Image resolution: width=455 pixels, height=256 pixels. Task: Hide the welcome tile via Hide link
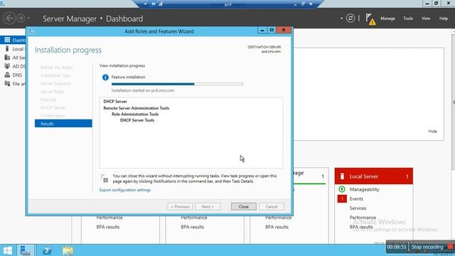pos(433,131)
